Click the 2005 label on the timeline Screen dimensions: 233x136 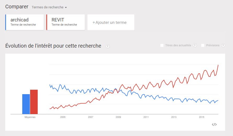pyautogui.click(x=63, y=117)
